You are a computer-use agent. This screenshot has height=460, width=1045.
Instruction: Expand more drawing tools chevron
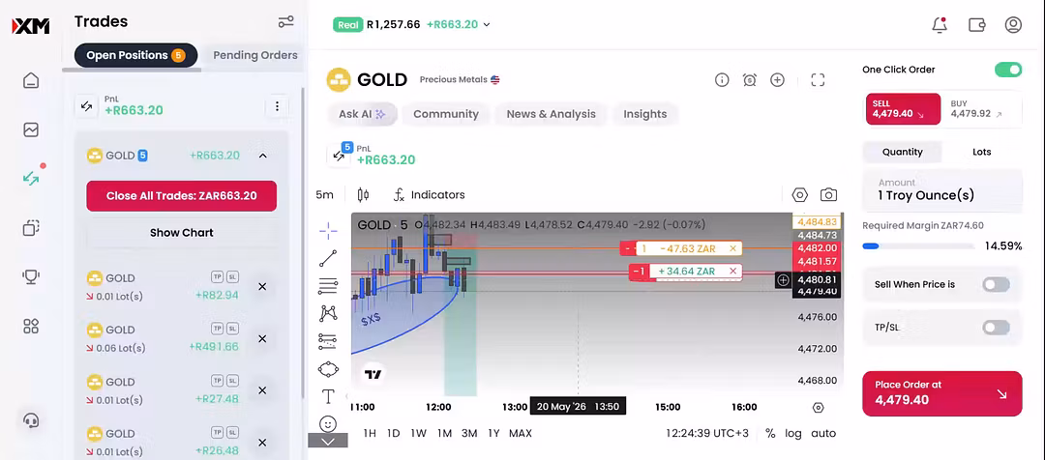(x=328, y=441)
